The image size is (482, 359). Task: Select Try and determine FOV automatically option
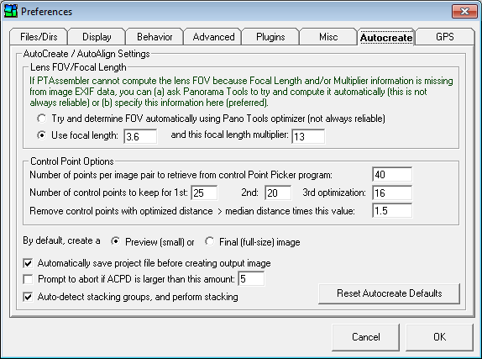click(x=41, y=119)
